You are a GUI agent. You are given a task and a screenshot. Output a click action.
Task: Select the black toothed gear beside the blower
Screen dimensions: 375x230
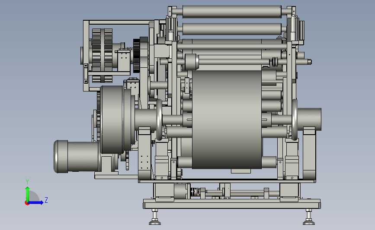[137, 56]
